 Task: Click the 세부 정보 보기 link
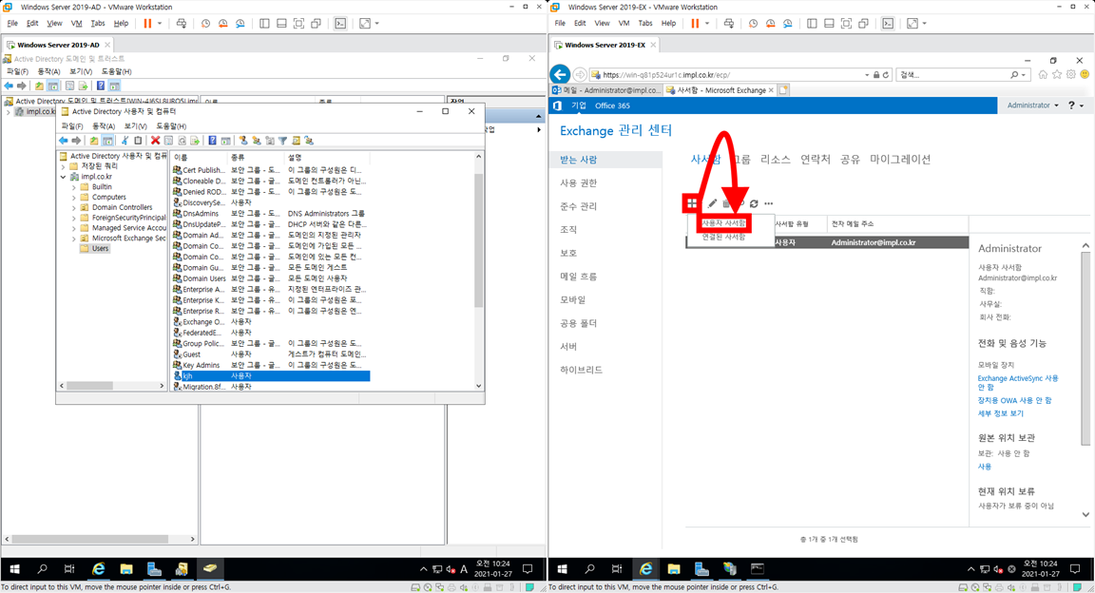1000,413
